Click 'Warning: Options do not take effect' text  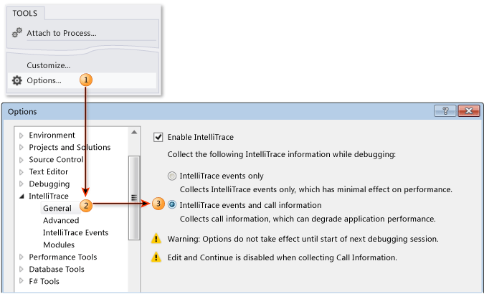pos(303,239)
